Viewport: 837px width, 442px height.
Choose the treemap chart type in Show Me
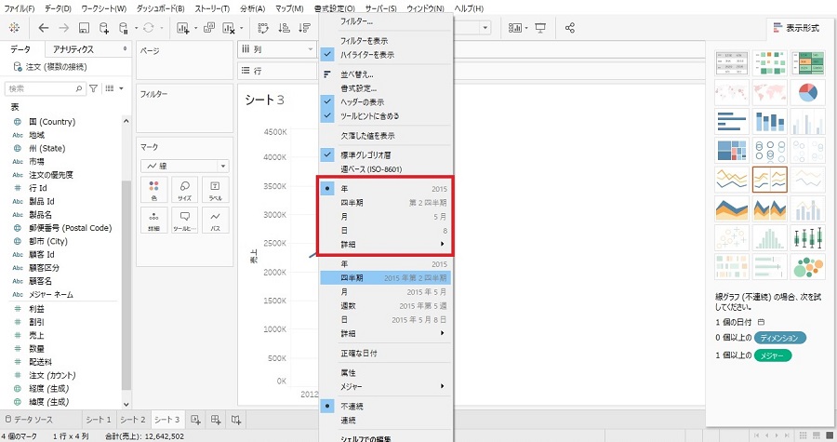click(x=732, y=150)
